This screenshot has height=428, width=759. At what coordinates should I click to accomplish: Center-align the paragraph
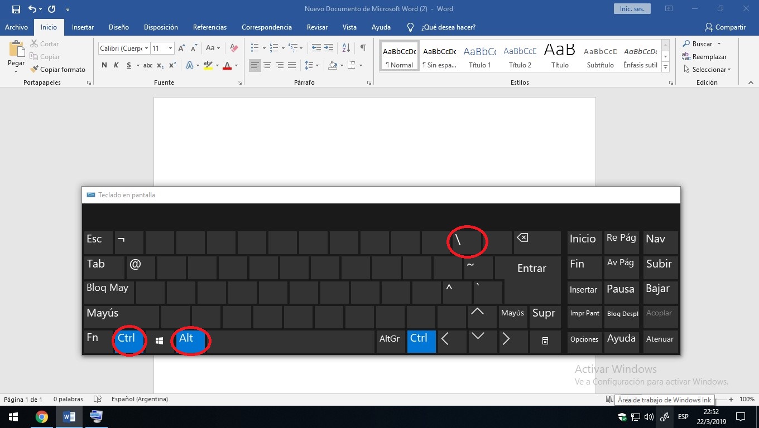(x=267, y=65)
